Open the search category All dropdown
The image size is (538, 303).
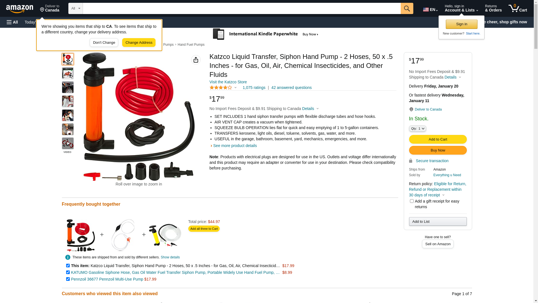point(76,8)
